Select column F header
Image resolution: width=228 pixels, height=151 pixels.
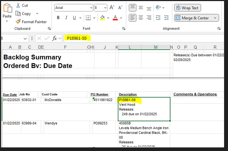65,47
